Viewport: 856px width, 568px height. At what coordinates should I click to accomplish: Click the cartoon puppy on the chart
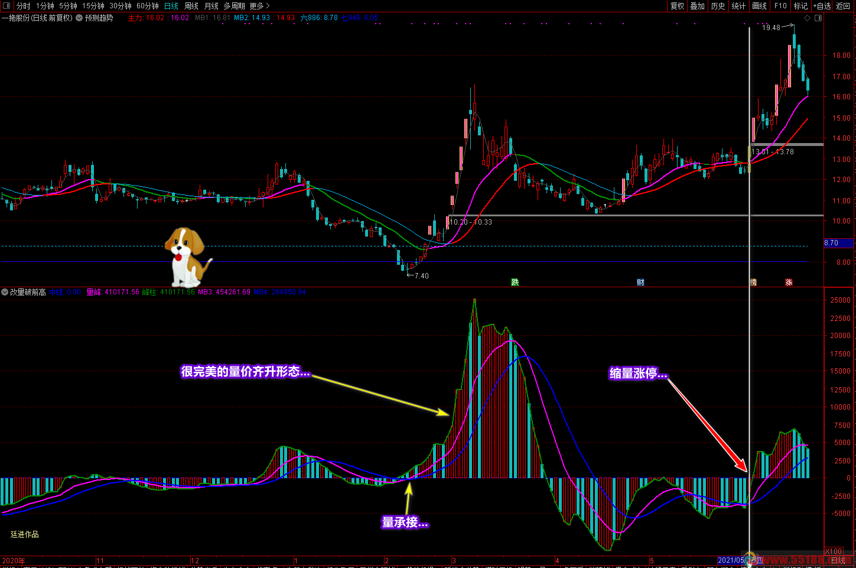186,256
